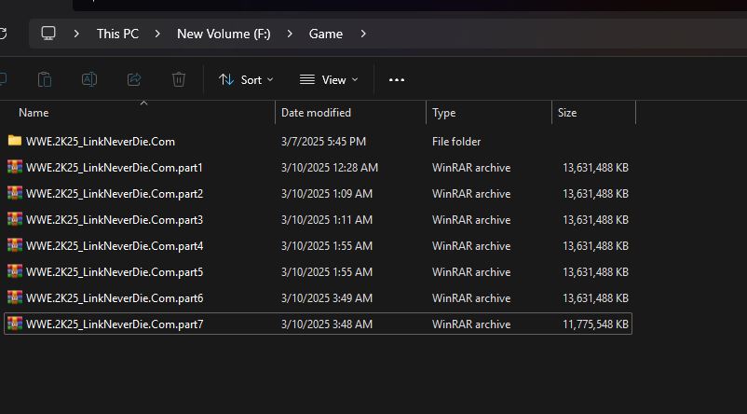Open the Sort dropdown menu
This screenshot has height=414, width=747.
tap(246, 80)
